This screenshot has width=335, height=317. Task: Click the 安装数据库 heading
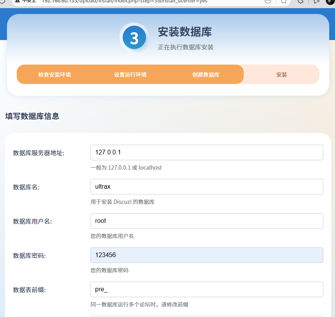[185, 32]
